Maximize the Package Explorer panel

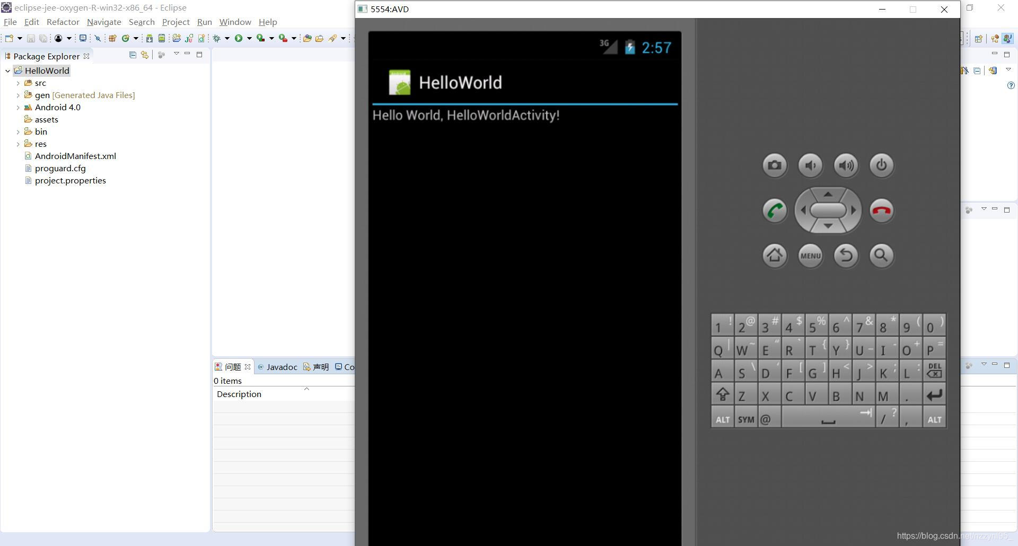199,54
